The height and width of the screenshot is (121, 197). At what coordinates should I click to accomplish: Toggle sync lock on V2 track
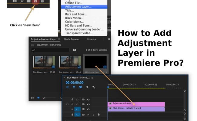(x=83, y=104)
